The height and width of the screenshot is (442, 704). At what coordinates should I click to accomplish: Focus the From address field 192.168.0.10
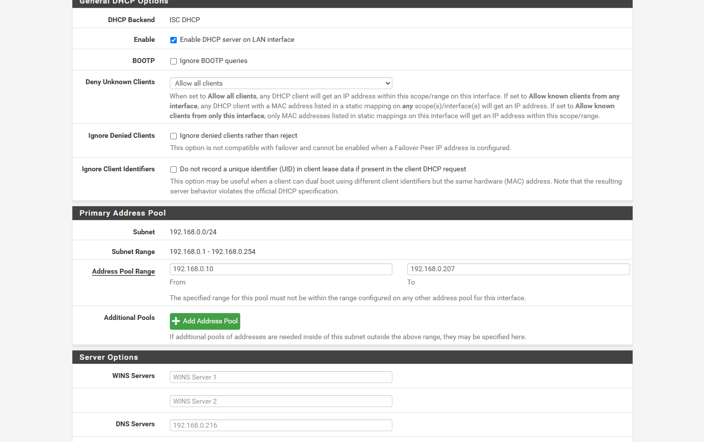281,269
